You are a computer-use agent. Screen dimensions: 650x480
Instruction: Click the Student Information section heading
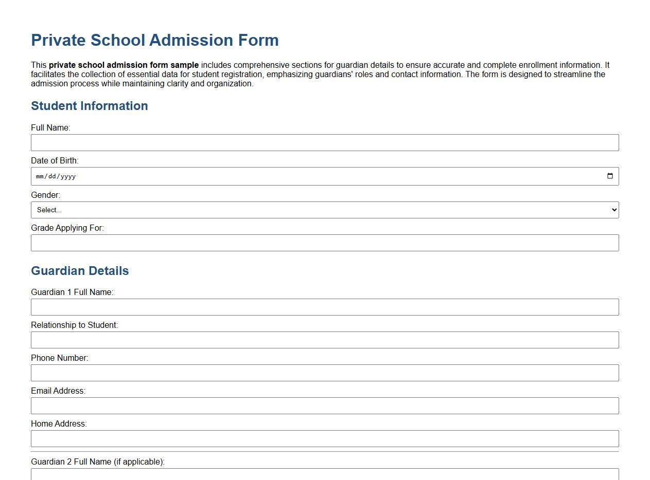89,106
